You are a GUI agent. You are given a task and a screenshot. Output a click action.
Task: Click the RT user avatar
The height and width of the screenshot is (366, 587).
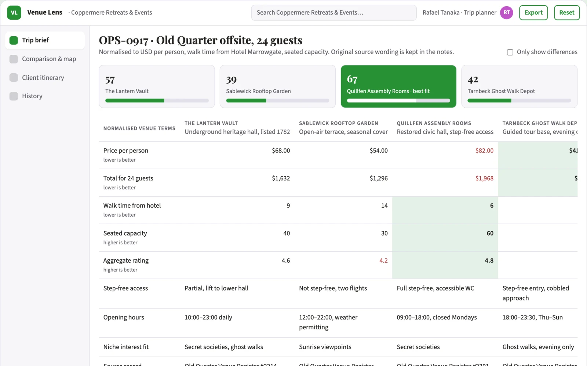click(507, 12)
